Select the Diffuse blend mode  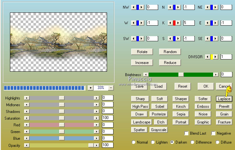tap(217, 142)
